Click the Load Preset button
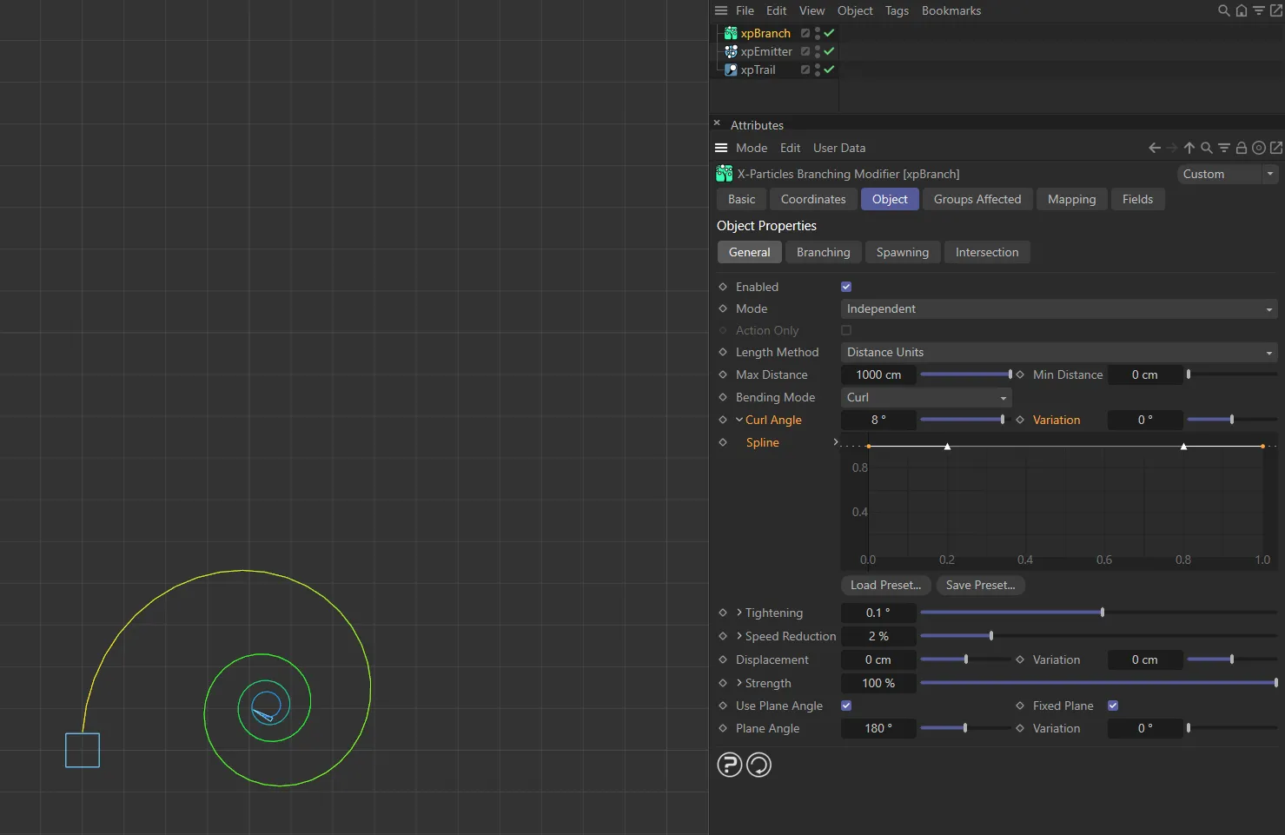Viewport: 1285px width, 835px height. 885,585
